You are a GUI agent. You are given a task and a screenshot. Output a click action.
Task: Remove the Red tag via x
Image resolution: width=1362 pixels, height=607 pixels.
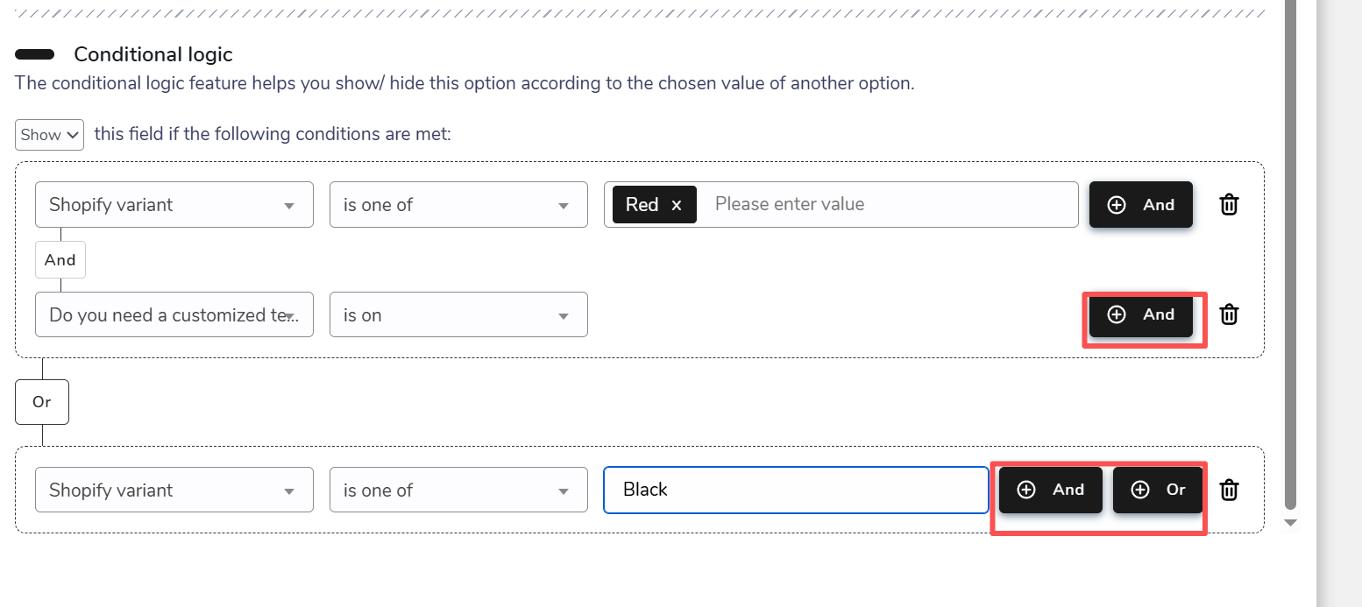[676, 205]
